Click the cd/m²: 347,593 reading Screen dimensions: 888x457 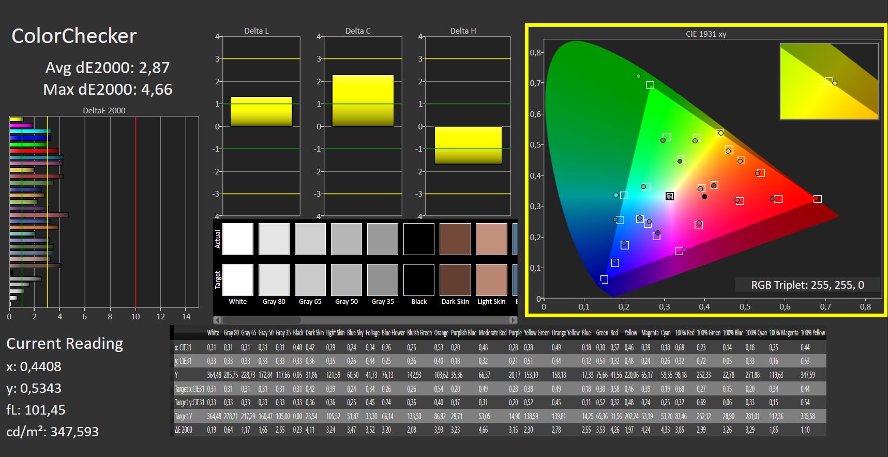pyautogui.click(x=52, y=432)
